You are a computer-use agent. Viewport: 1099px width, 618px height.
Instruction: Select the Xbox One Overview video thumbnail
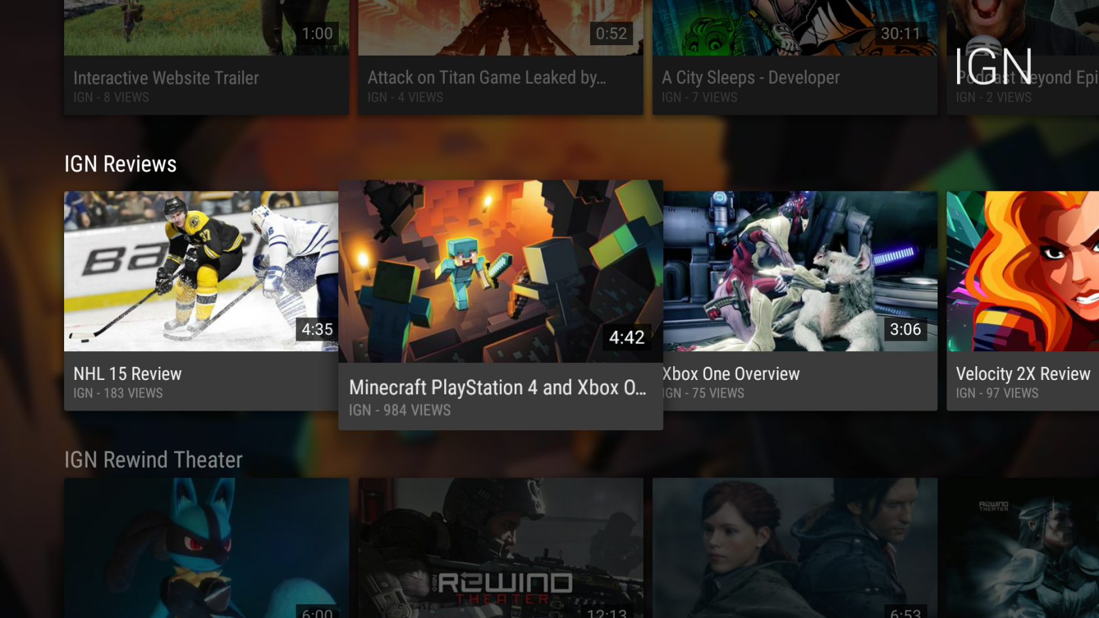(800, 271)
